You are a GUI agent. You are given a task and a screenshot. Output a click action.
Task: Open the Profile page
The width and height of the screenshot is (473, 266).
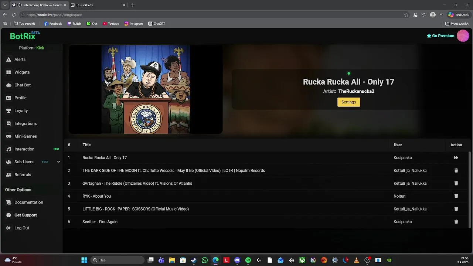[x=31, y=98]
